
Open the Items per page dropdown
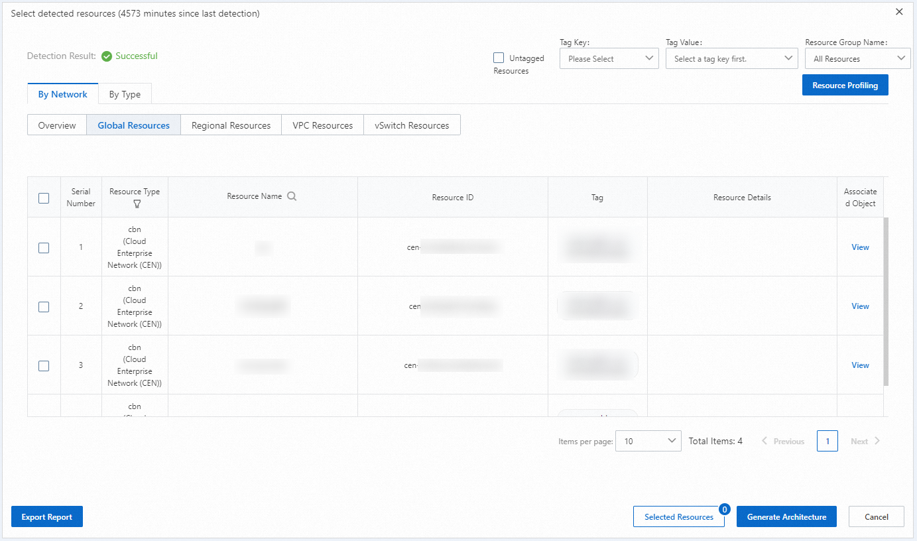648,442
